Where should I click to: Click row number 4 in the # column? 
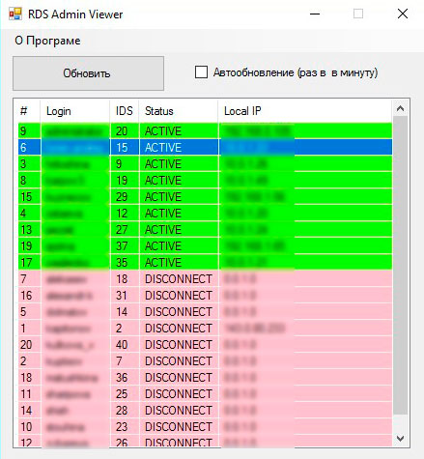click(23, 214)
